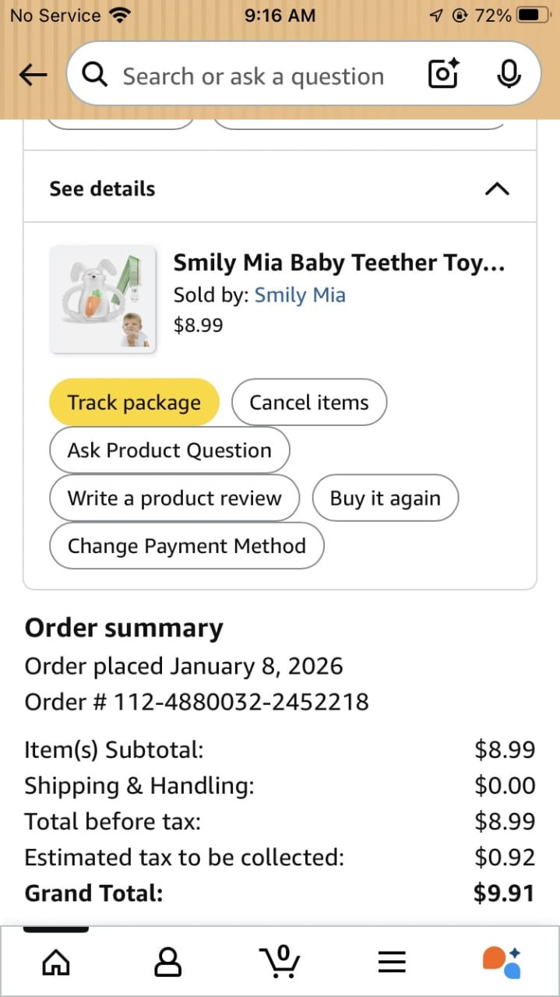Viewport: 560px width, 997px height.
Task: Open the shopping cart icon
Action: [x=281, y=961]
